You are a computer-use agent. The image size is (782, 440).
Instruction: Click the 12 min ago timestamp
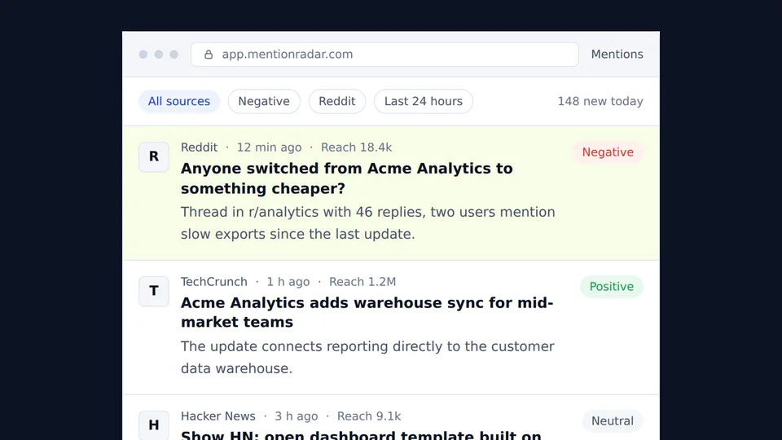click(270, 147)
